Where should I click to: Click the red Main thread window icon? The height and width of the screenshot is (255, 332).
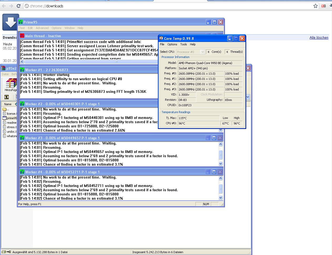coord(22,36)
